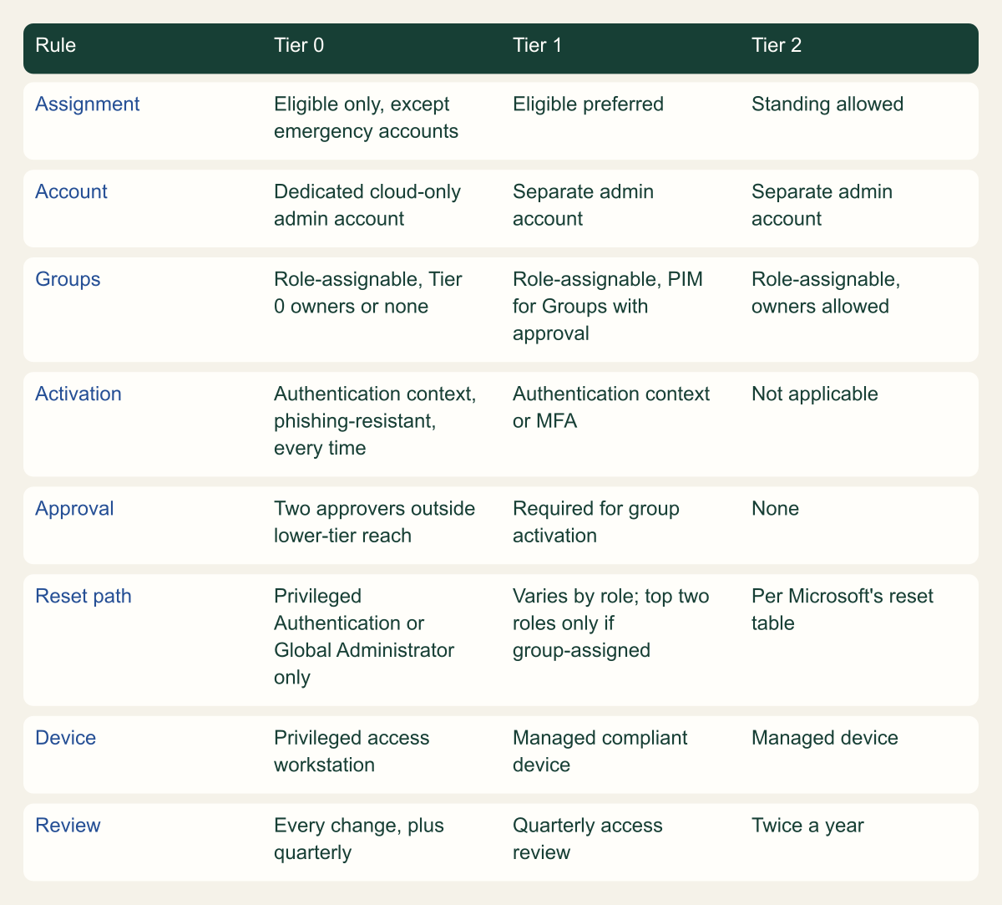Select the 'Account' row label
The width and height of the screenshot is (1002, 905).
(x=71, y=191)
